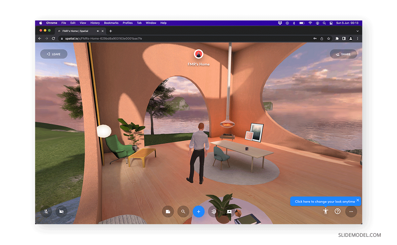Click the 'Click here to change your look anytime' tip
This screenshot has height=245, width=397.
pyautogui.click(x=325, y=201)
